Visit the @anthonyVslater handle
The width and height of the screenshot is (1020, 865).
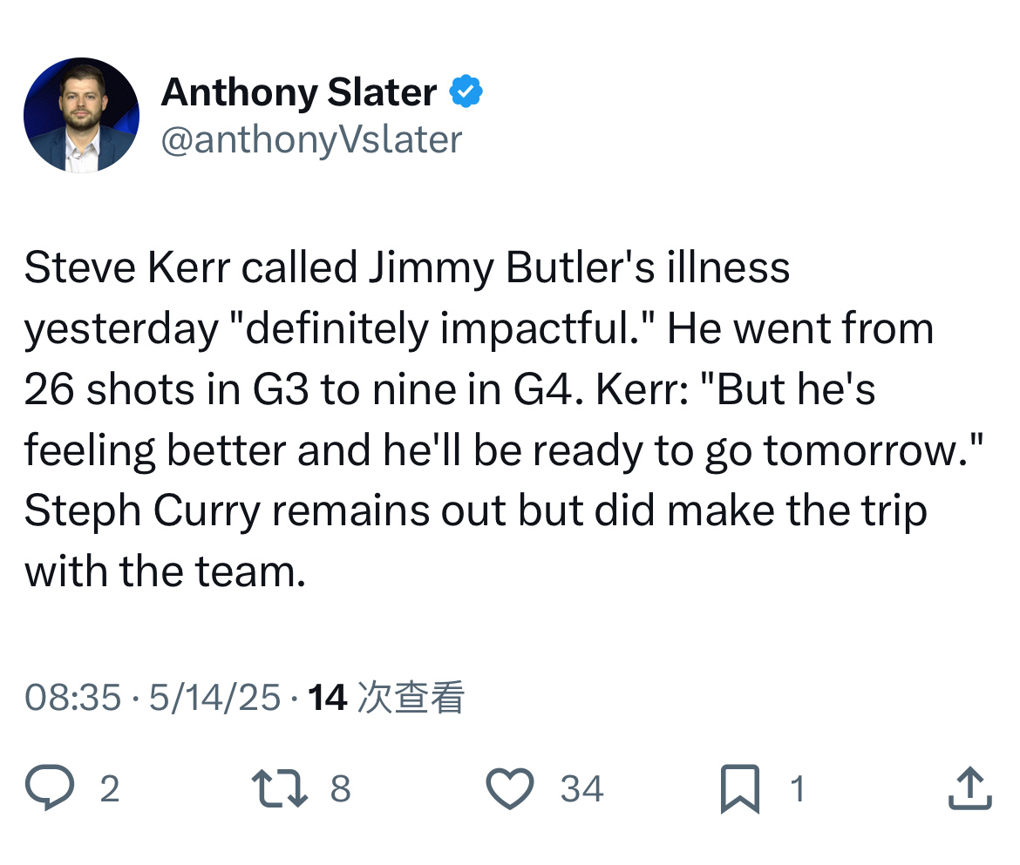(x=311, y=139)
